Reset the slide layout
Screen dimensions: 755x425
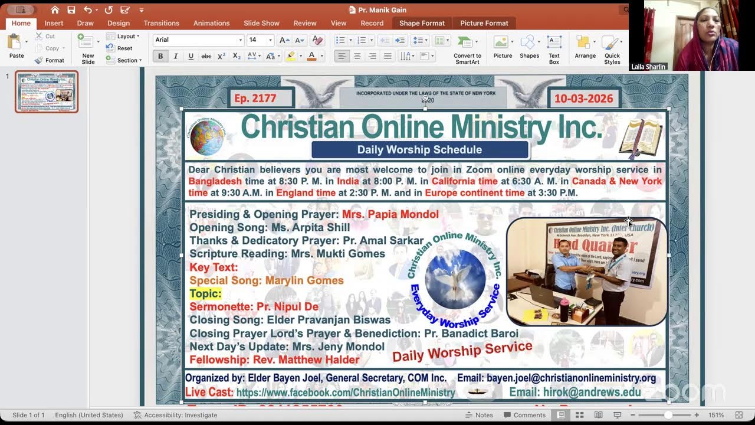[x=120, y=48]
